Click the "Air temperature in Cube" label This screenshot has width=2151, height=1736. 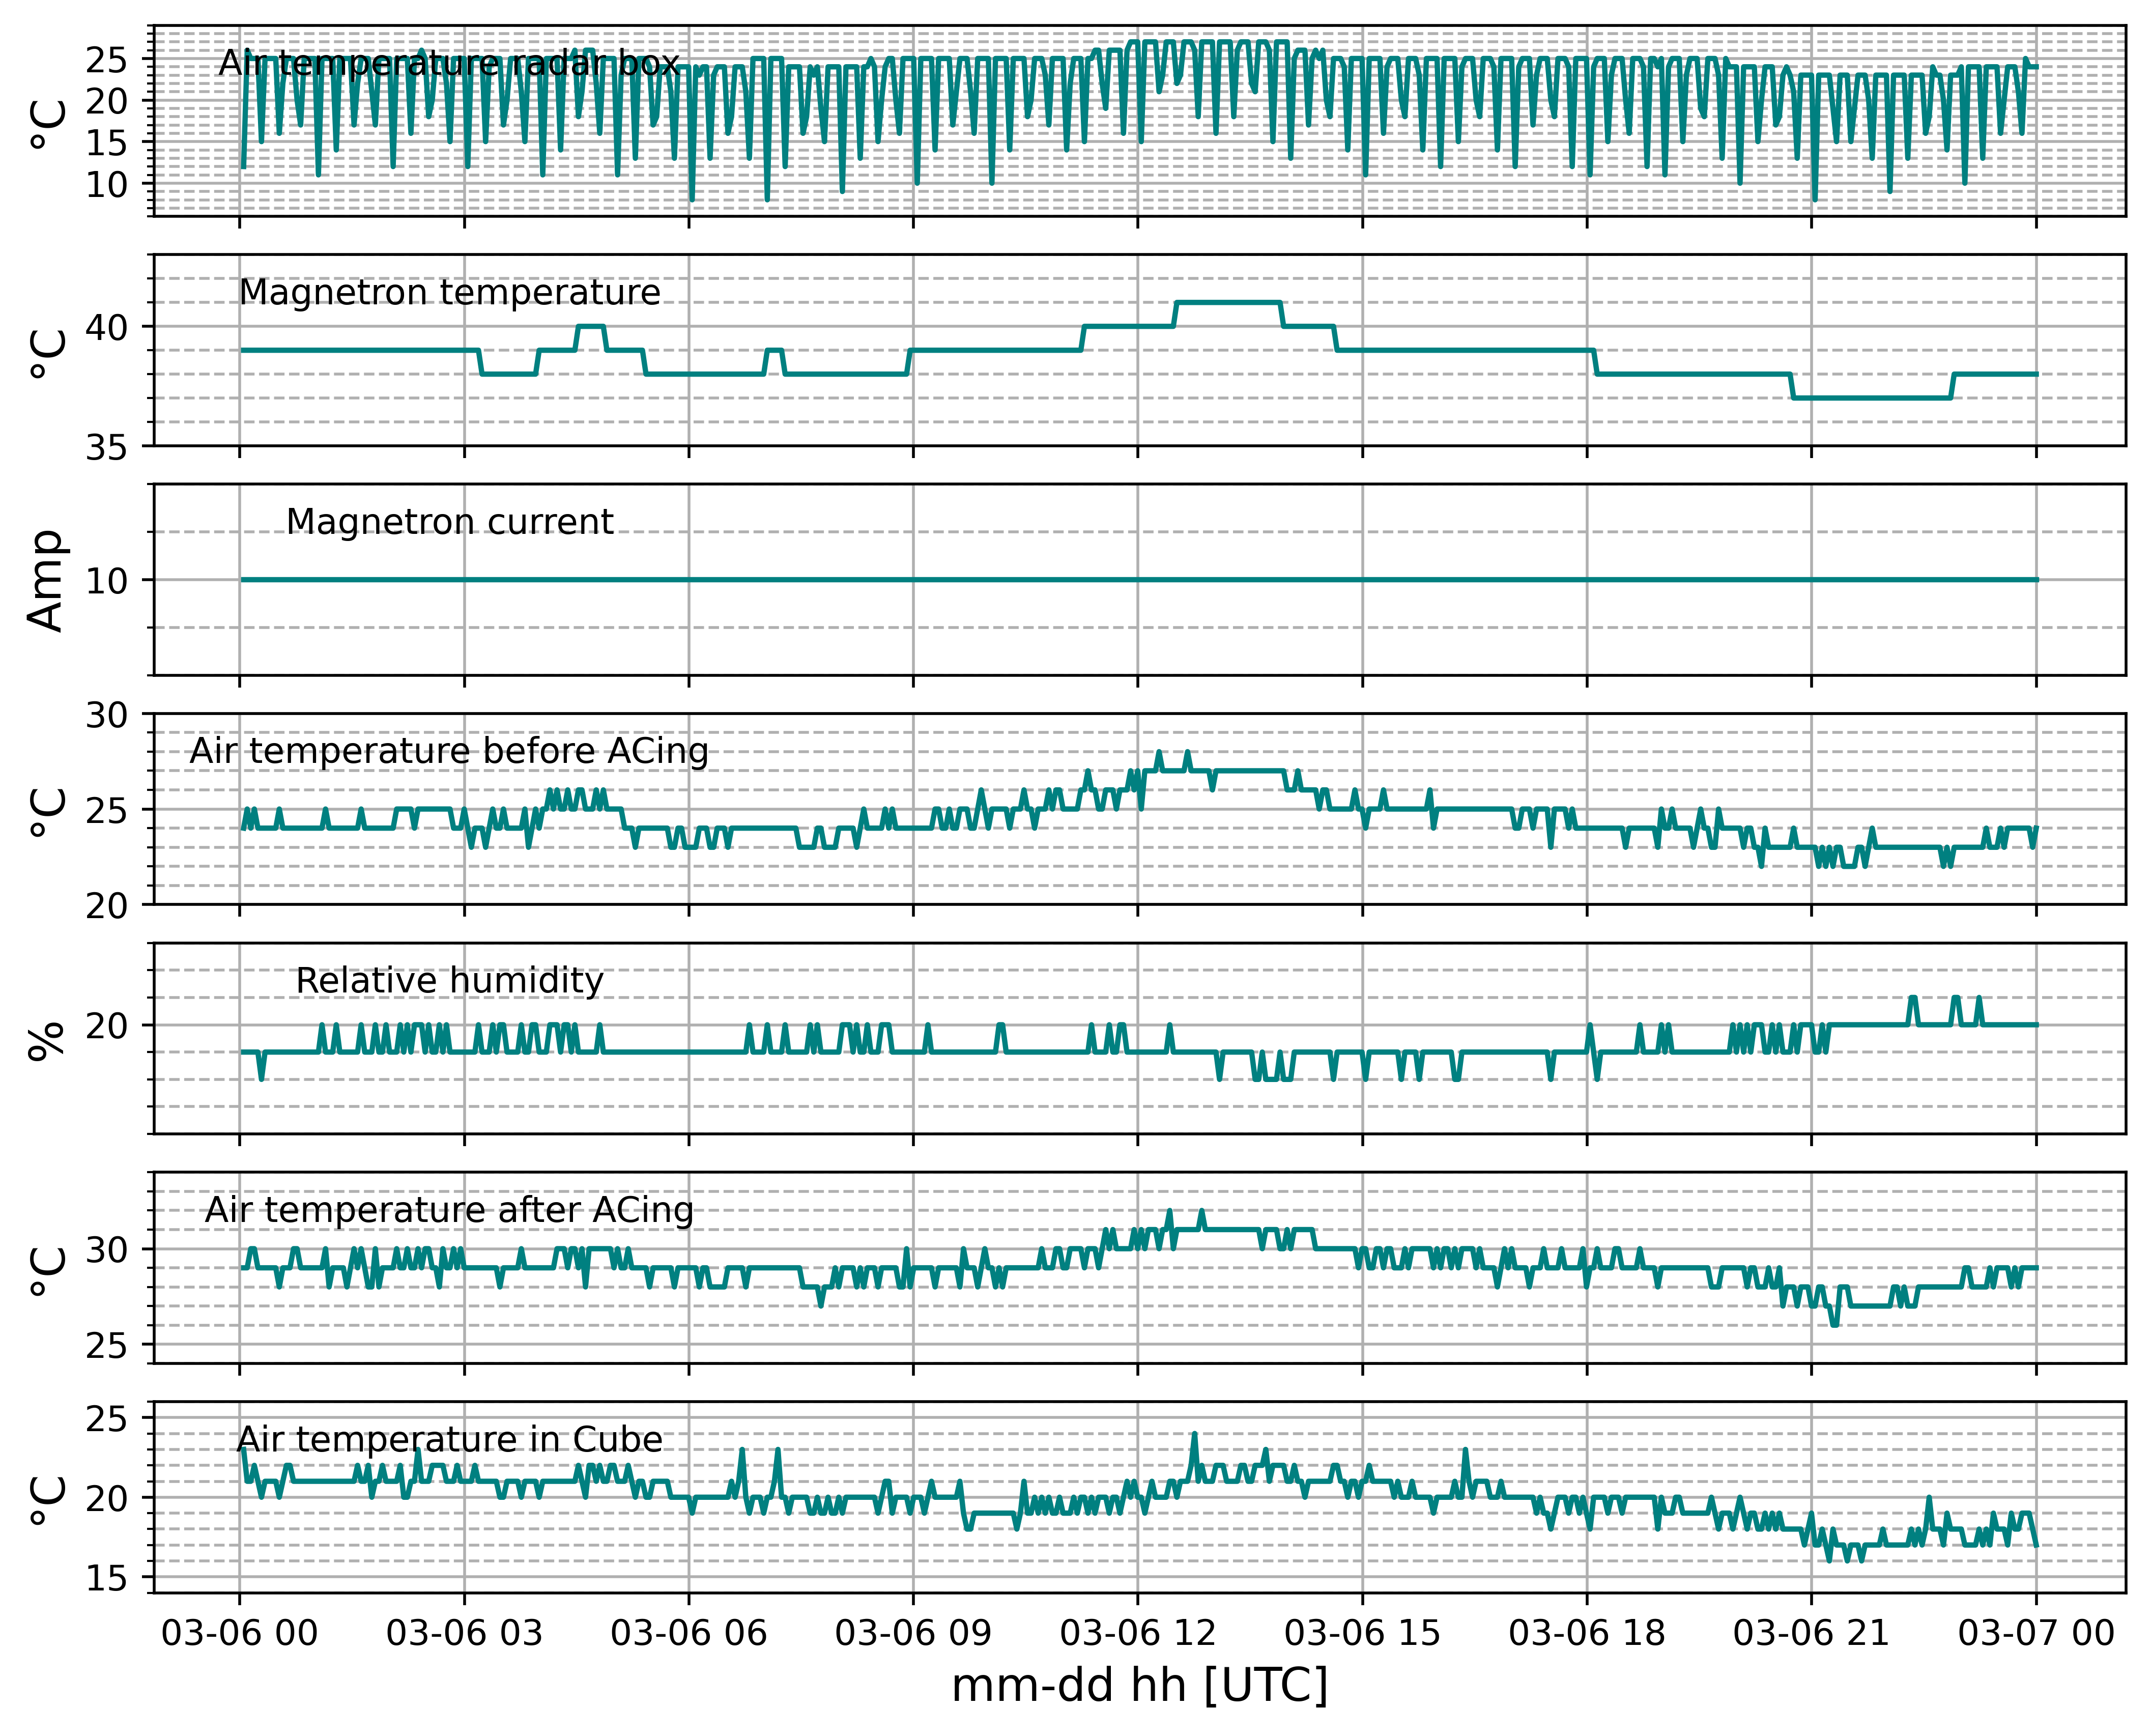(x=450, y=1439)
